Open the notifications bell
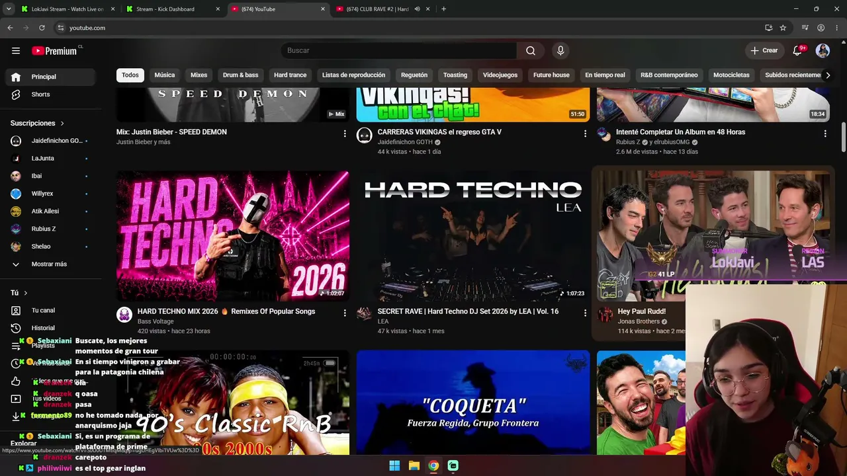The width and height of the screenshot is (847, 476). click(x=798, y=51)
